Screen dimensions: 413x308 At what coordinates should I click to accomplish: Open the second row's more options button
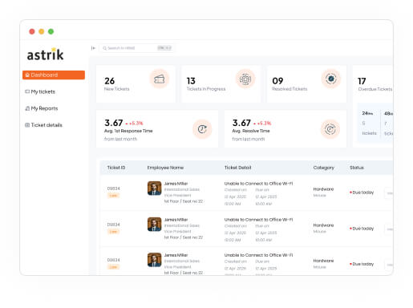[389, 229]
